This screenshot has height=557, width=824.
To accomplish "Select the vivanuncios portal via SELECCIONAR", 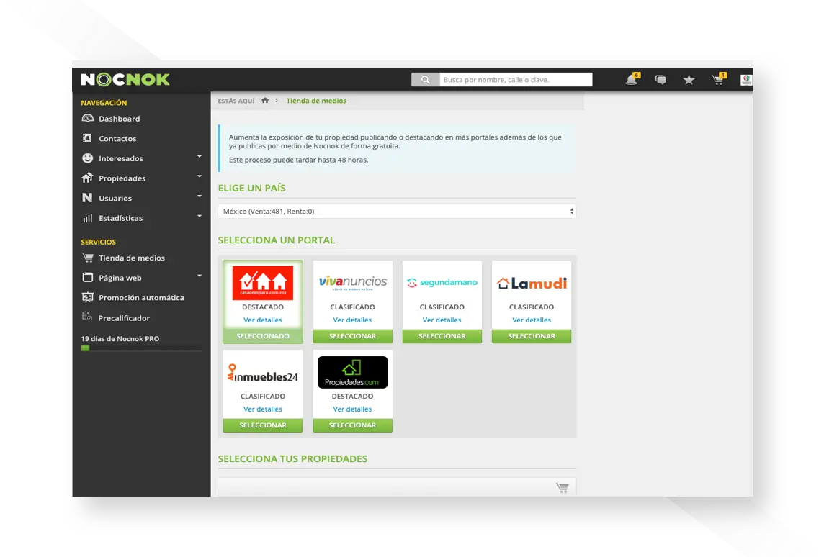I will pyautogui.click(x=353, y=336).
